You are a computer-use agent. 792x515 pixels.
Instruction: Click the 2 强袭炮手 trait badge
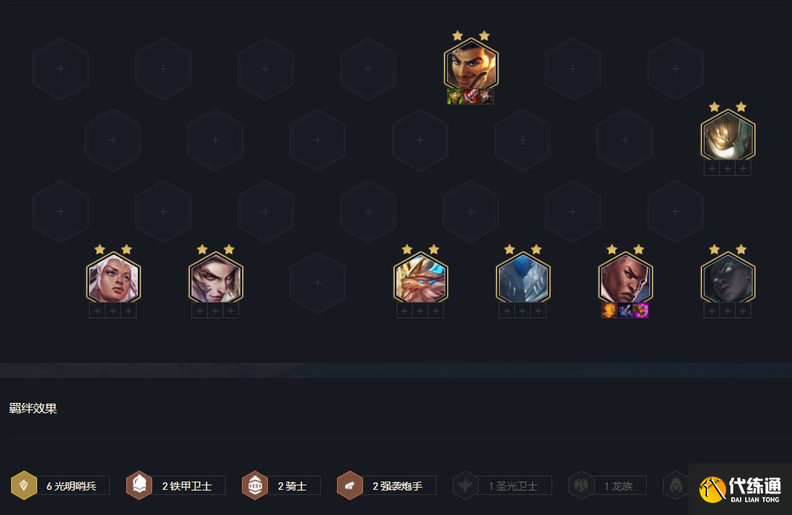[x=387, y=486]
